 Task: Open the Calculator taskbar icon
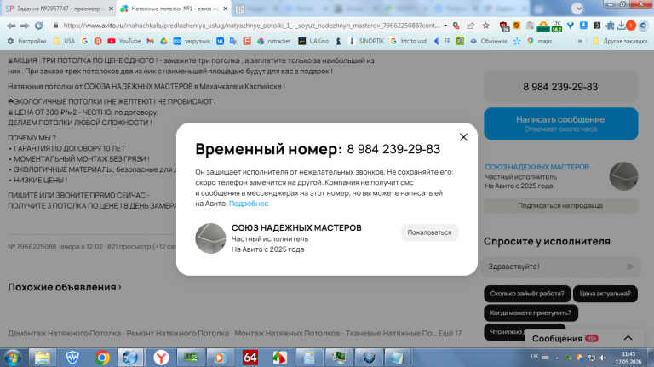[309, 358]
